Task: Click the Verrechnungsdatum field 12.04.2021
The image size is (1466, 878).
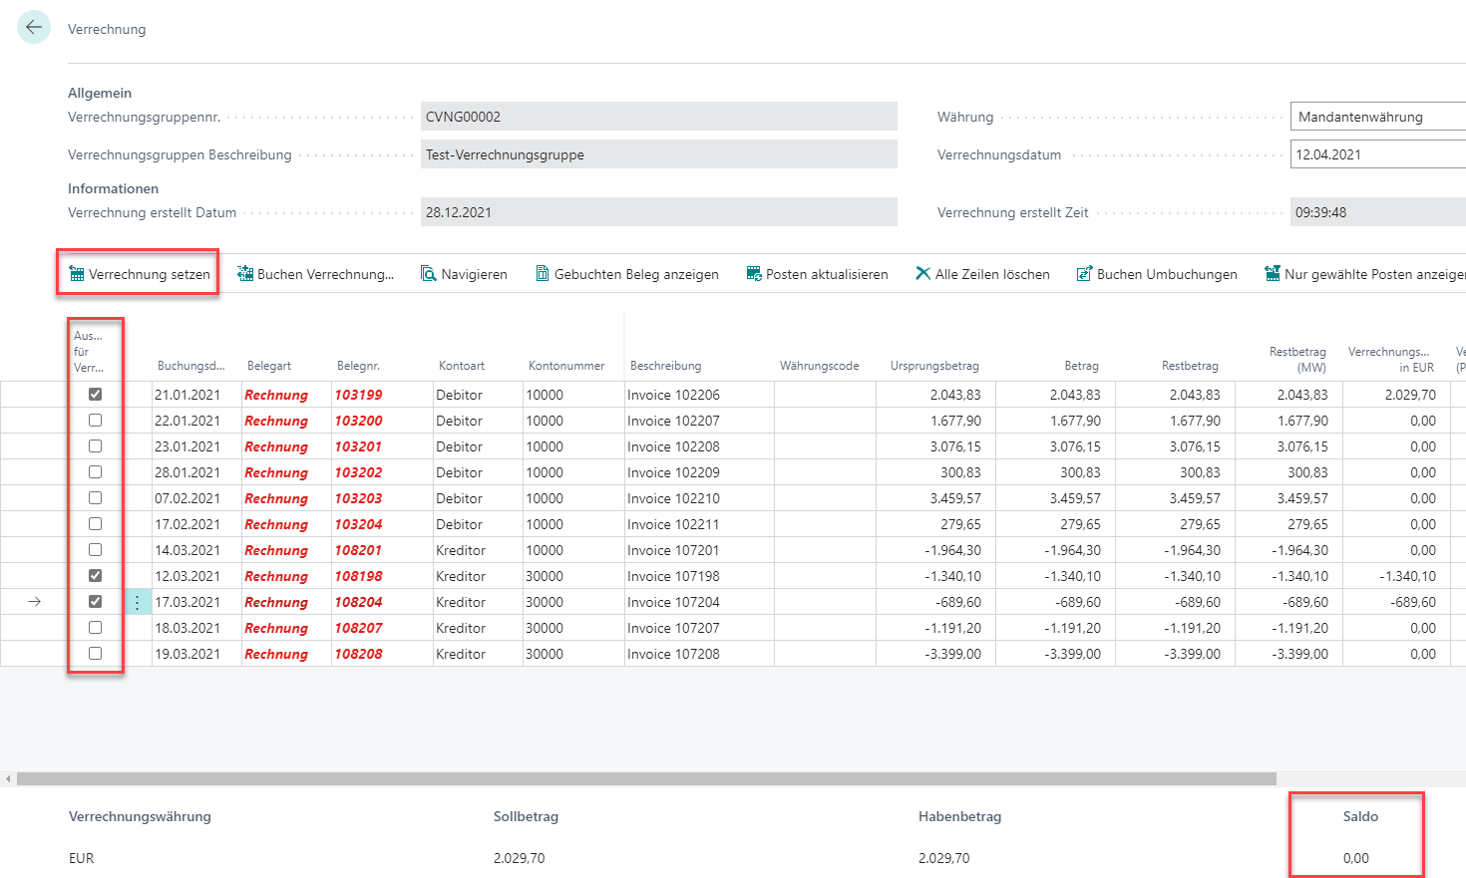Action: click(1378, 154)
